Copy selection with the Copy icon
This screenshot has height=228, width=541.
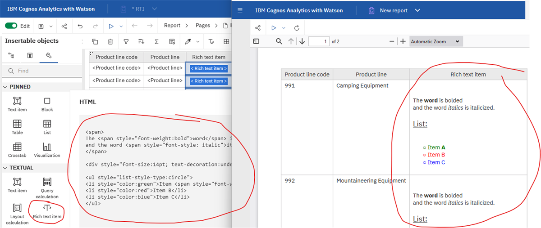tap(95, 42)
